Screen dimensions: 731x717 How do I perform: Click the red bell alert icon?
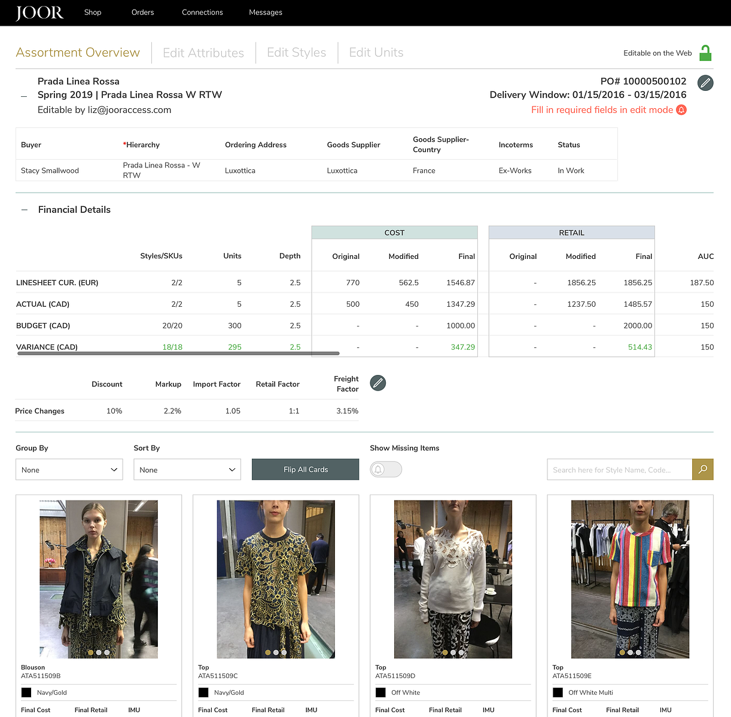point(681,110)
